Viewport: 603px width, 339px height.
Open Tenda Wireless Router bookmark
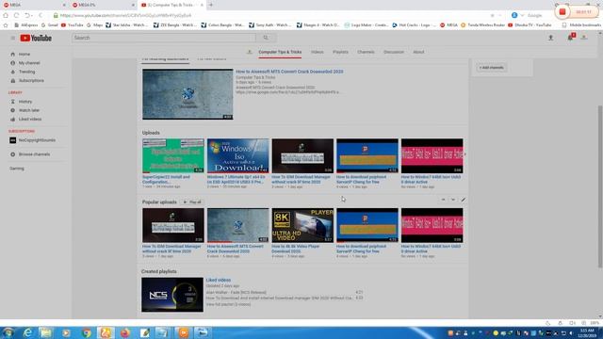tap(483, 25)
